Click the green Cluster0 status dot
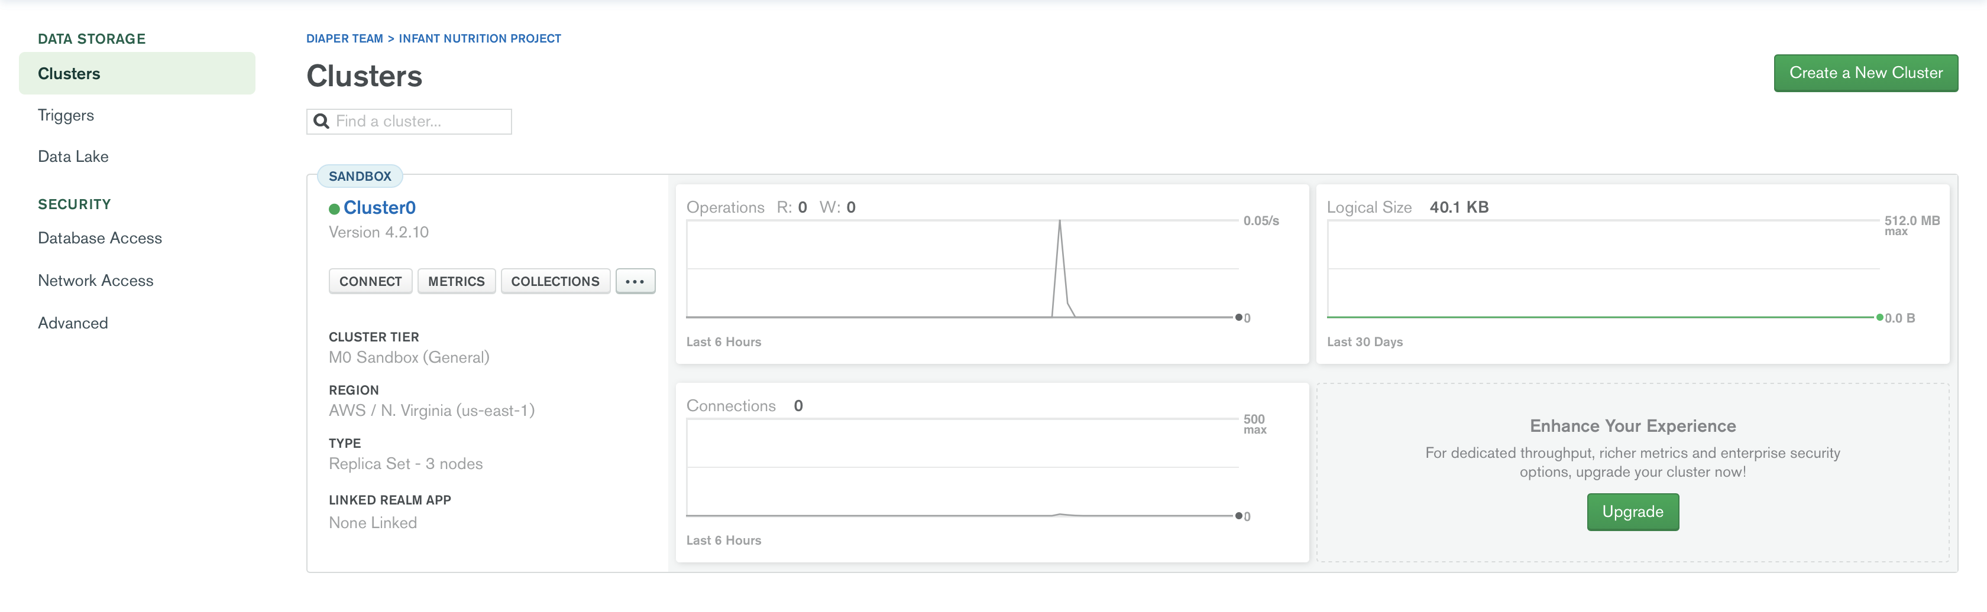The image size is (1987, 612). 334,209
